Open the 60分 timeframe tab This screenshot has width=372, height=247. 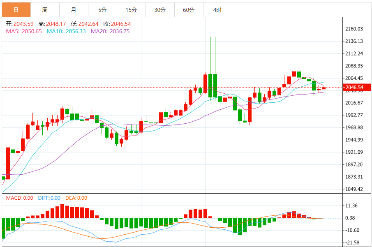click(x=189, y=10)
